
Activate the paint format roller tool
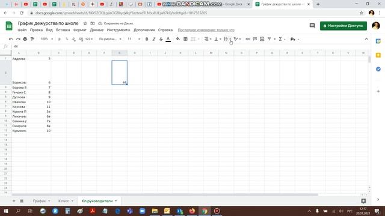[x=32, y=39]
